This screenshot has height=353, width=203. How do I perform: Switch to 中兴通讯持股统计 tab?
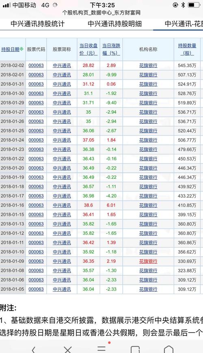coord(37,24)
